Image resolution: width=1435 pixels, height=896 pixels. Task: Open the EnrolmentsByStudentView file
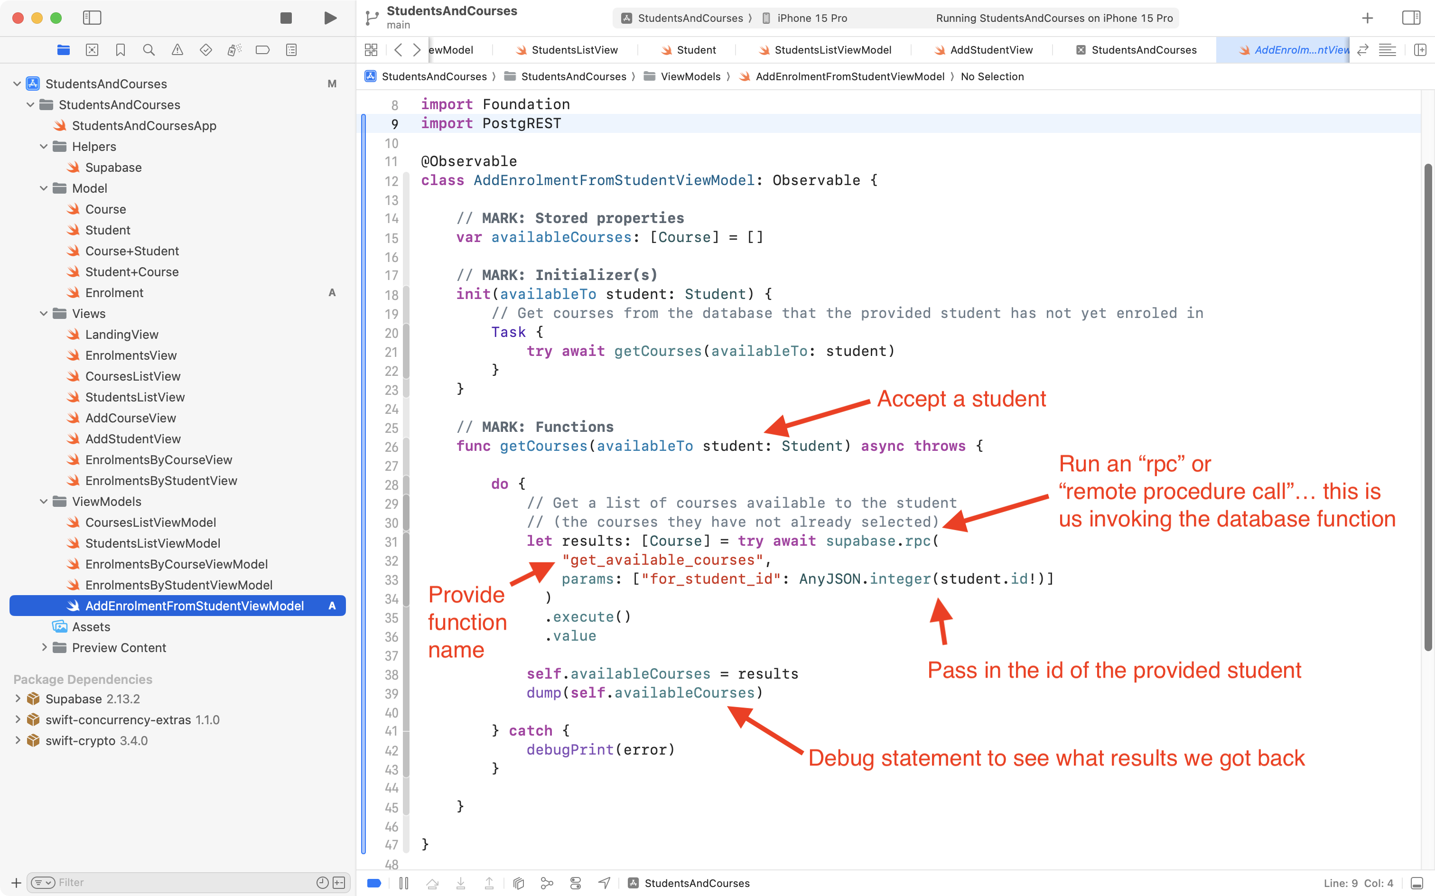point(160,481)
